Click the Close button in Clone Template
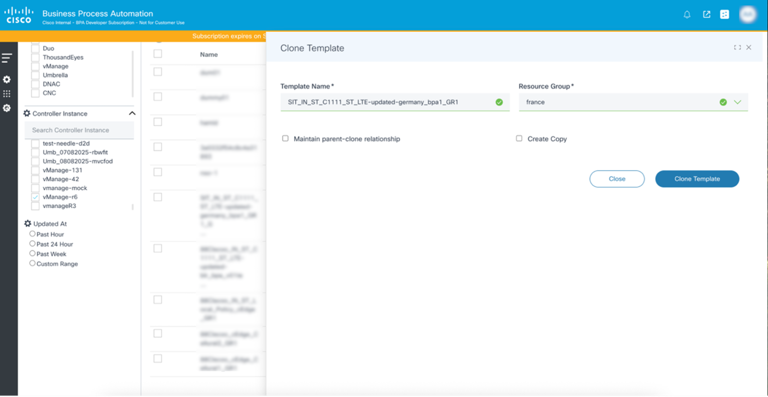The width and height of the screenshot is (768, 397). (x=617, y=179)
